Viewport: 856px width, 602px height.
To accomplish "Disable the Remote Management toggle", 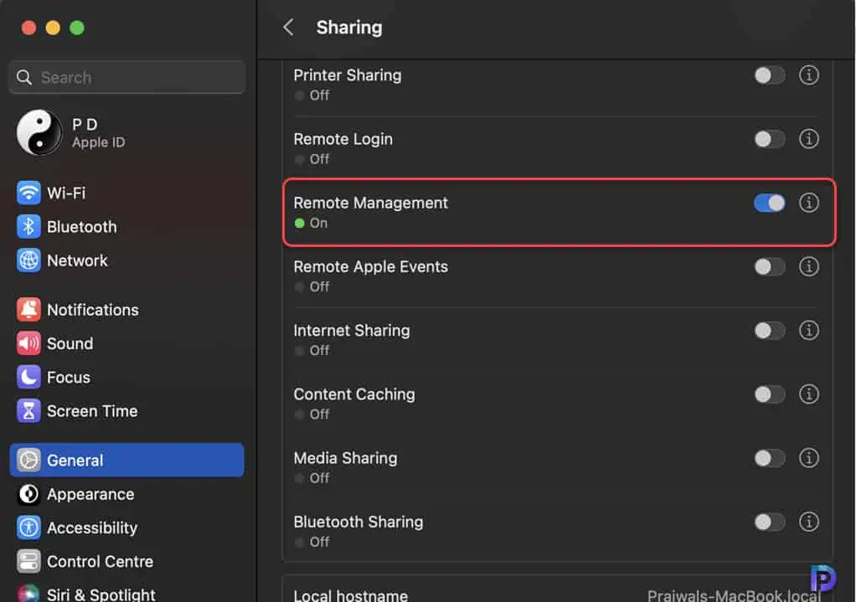I will coord(770,203).
